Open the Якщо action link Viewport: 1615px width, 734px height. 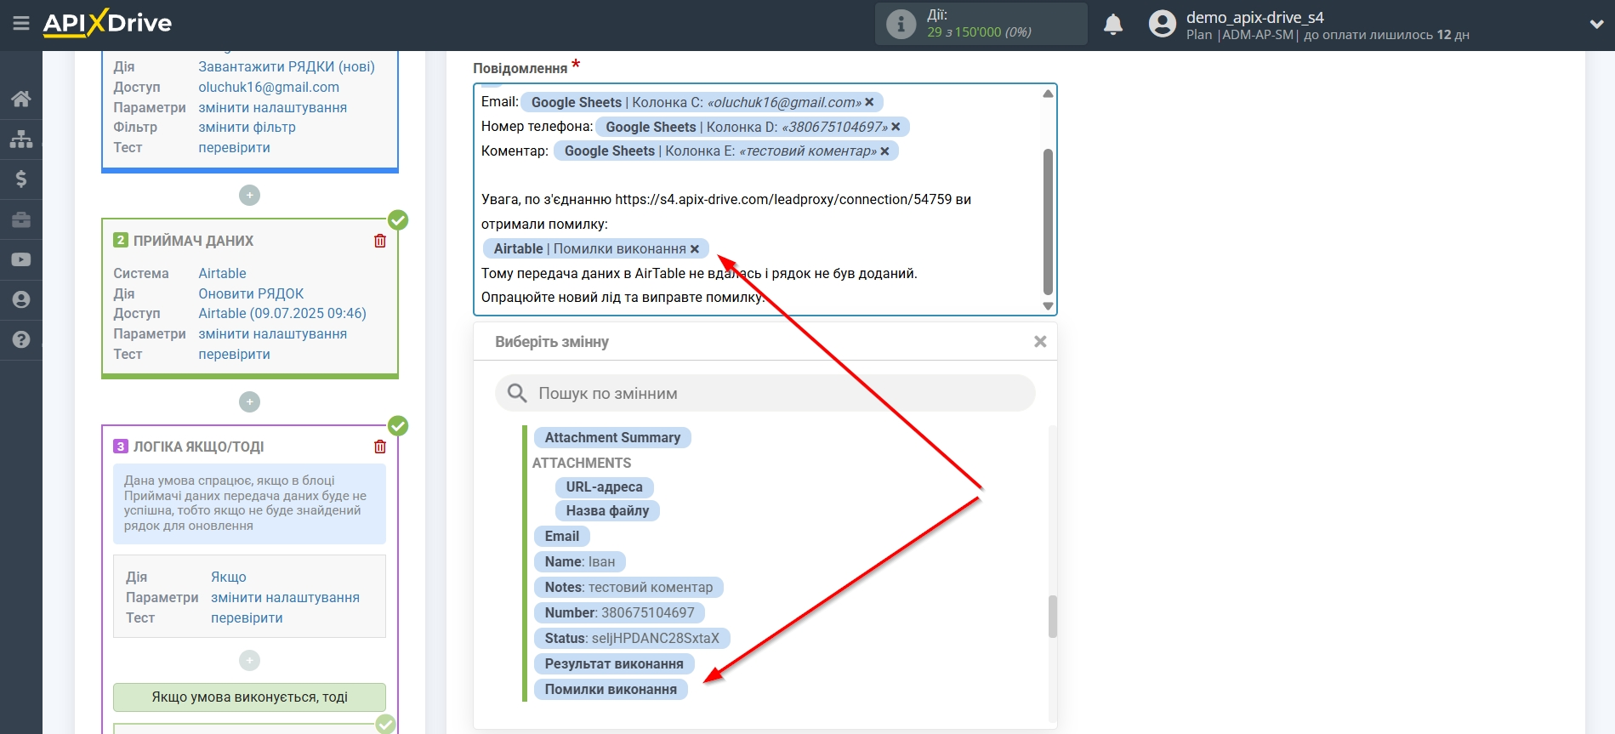[229, 577]
